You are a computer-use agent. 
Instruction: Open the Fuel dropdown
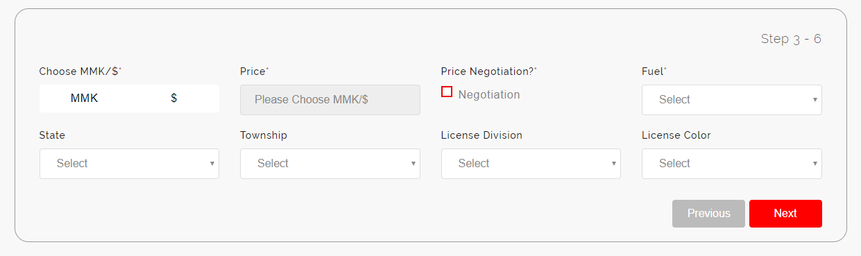[x=732, y=100]
